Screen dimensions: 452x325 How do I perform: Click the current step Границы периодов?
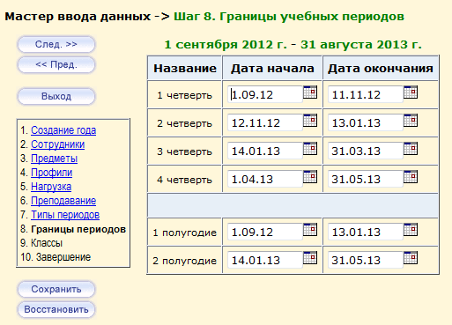[78, 229]
